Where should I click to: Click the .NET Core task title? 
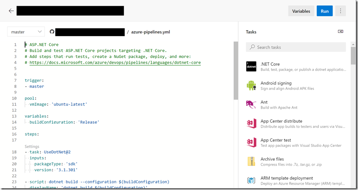click(x=270, y=64)
